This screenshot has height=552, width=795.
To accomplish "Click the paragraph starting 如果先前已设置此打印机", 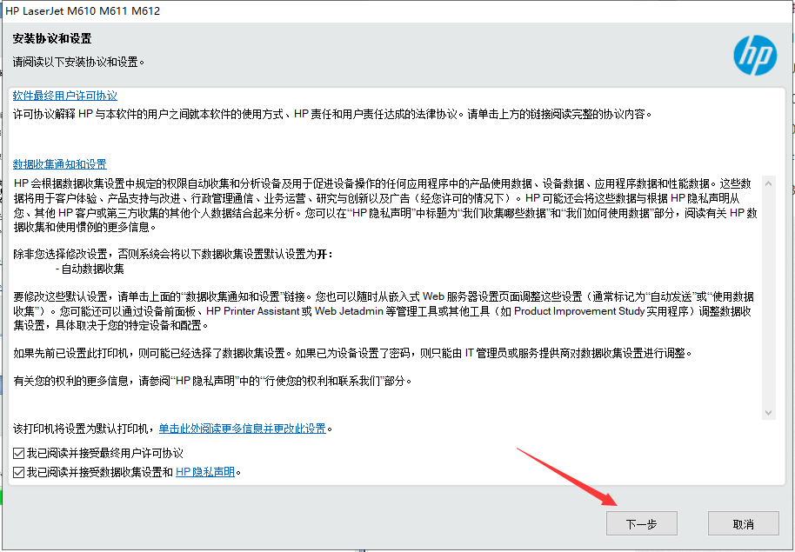I will [353, 353].
